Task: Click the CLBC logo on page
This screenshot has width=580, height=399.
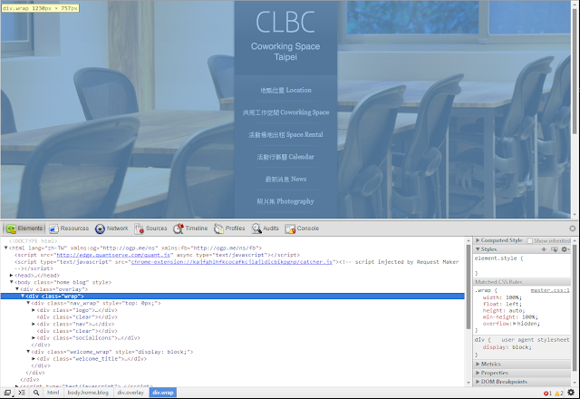Action: click(285, 22)
